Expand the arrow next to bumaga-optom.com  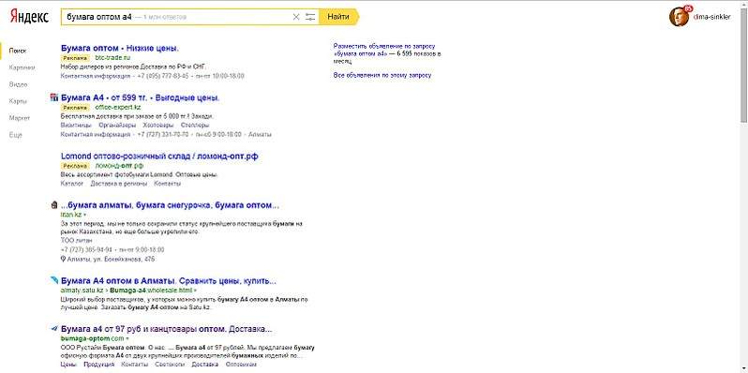[x=127, y=339]
